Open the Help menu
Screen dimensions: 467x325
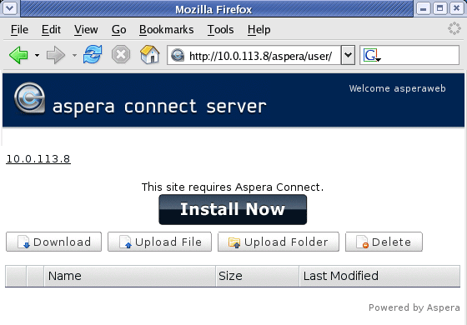coord(259,30)
